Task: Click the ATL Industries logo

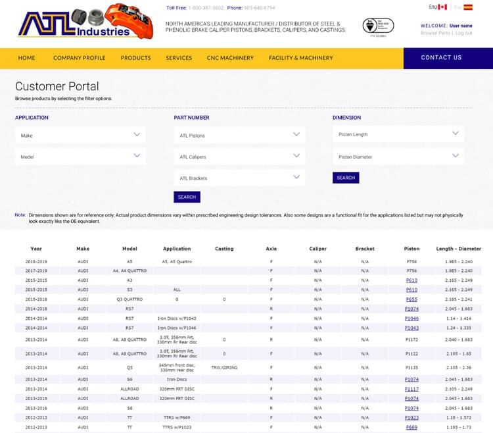Action: click(x=86, y=22)
